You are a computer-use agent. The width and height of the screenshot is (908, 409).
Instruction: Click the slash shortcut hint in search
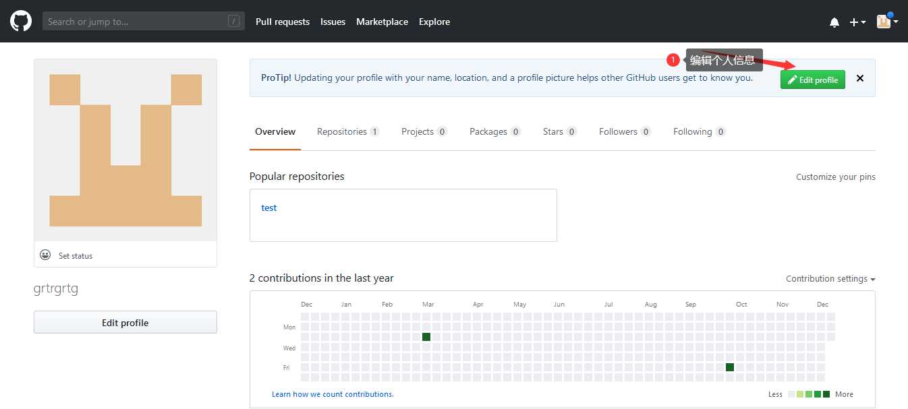(x=233, y=22)
